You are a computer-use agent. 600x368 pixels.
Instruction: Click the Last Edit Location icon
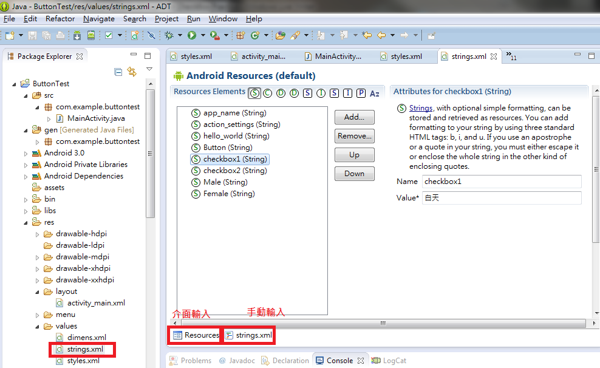pyautogui.click(x=367, y=36)
